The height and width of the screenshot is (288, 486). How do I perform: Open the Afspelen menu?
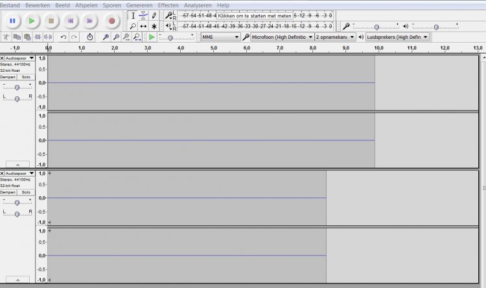[86, 5]
